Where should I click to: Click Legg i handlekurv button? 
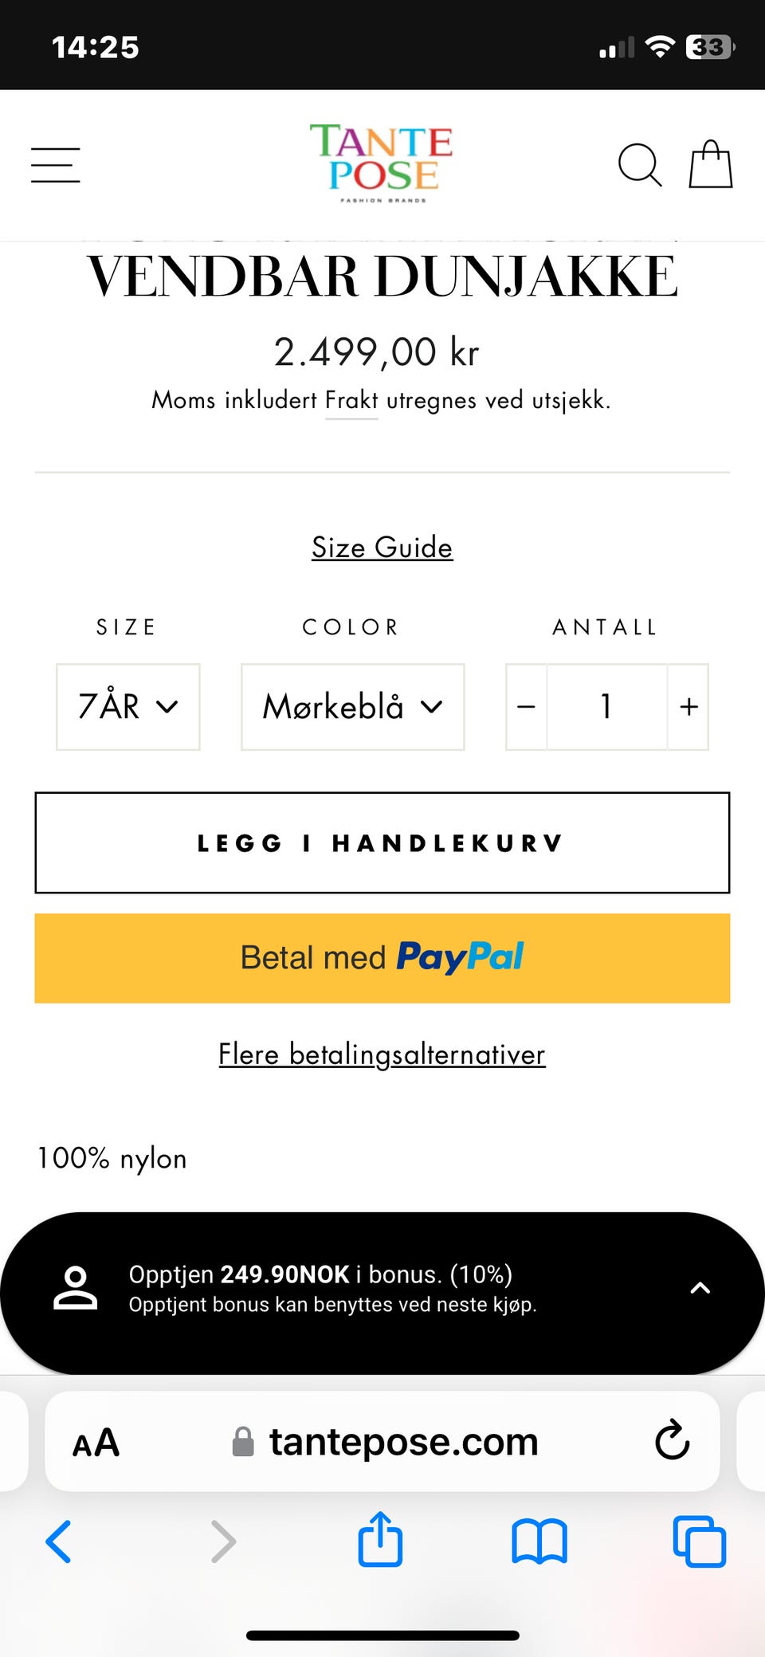click(382, 842)
